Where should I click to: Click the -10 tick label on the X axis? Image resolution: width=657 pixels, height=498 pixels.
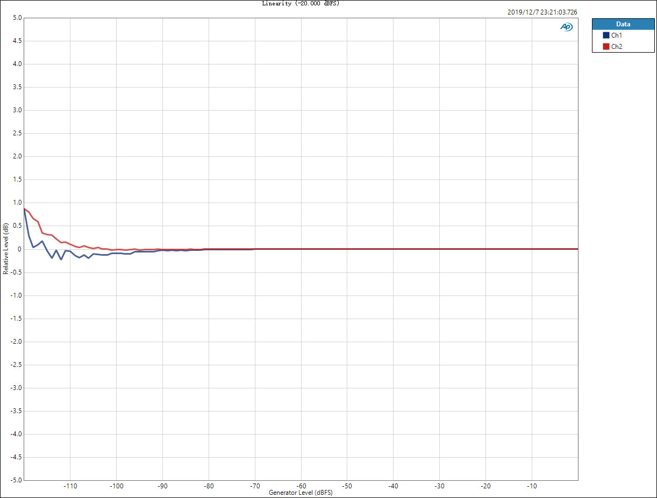point(532,486)
